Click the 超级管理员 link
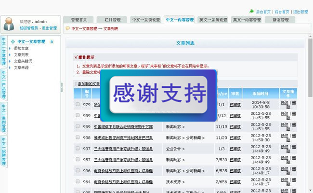Viewport: 313px width, 193px height. [x=28, y=28]
